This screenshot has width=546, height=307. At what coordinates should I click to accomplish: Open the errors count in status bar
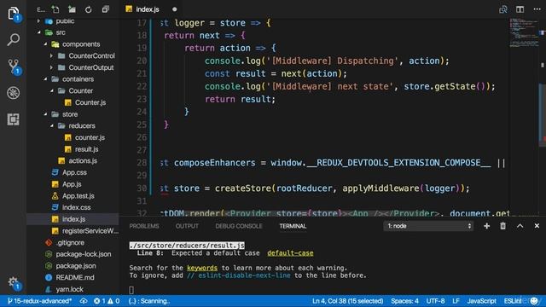pos(99,301)
